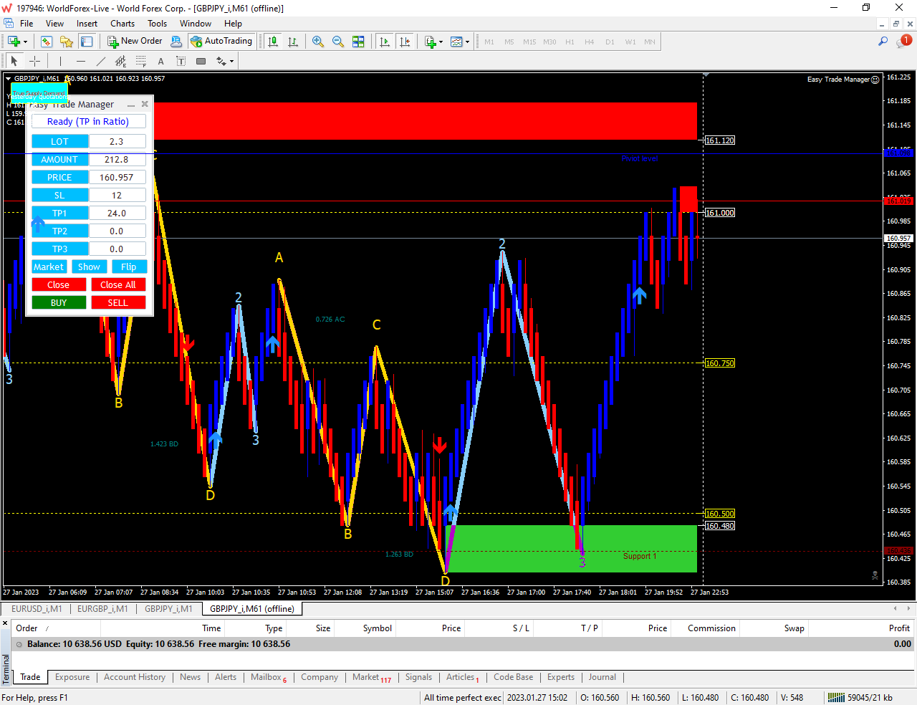Select the M5 timeframe
917x705 pixels.
pyautogui.click(x=509, y=42)
